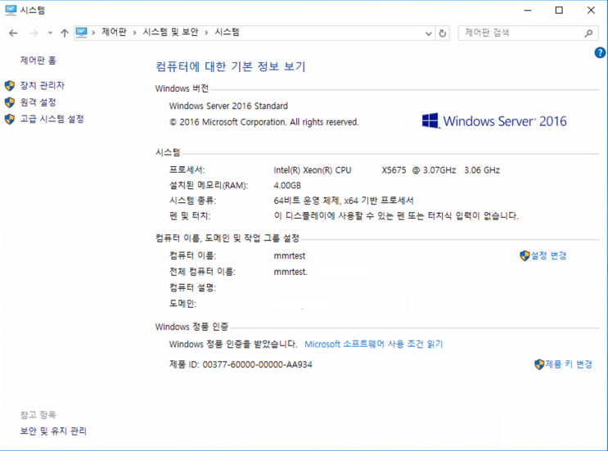The height and width of the screenshot is (451, 608).
Task: Expand the chevron after 제어판 breadcrumb
Action: pos(134,33)
